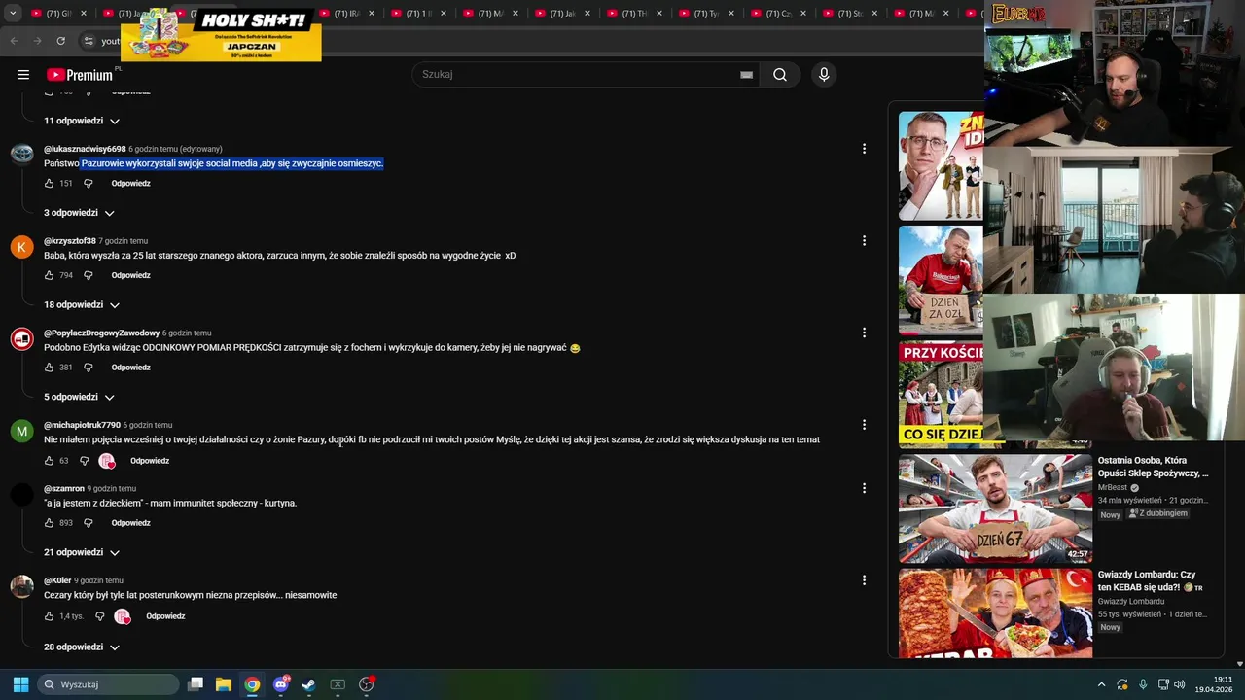Like the comment by @krzysztof38
Viewport: 1245px width, 700px height.
pyautogui.click(x=50, y=275)
